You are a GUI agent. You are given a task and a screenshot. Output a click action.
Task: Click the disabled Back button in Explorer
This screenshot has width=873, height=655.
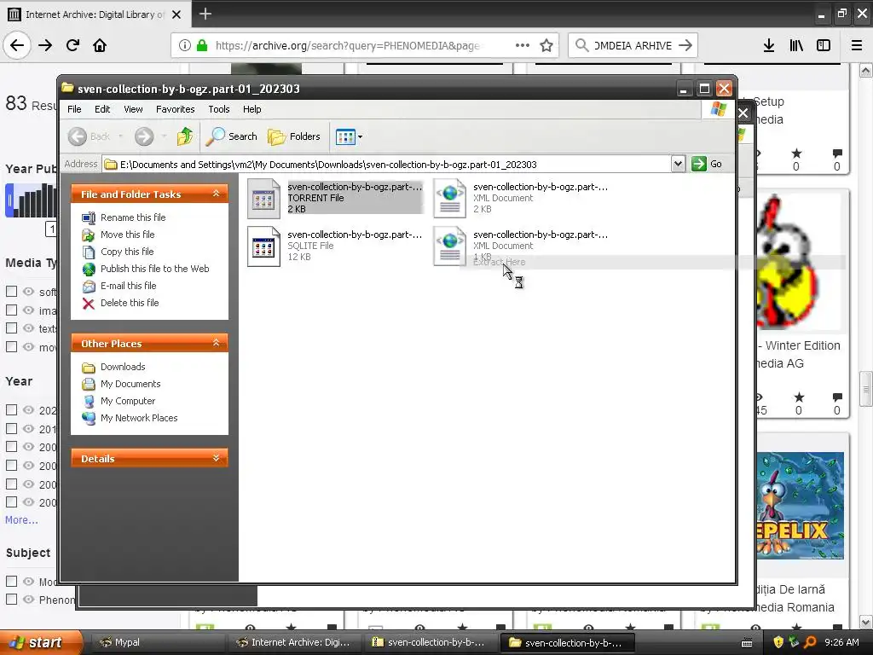pyautogui.click(x=90, y=136)
